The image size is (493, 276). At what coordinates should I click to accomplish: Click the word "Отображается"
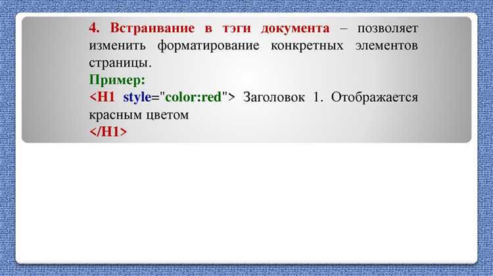(375, 97)
